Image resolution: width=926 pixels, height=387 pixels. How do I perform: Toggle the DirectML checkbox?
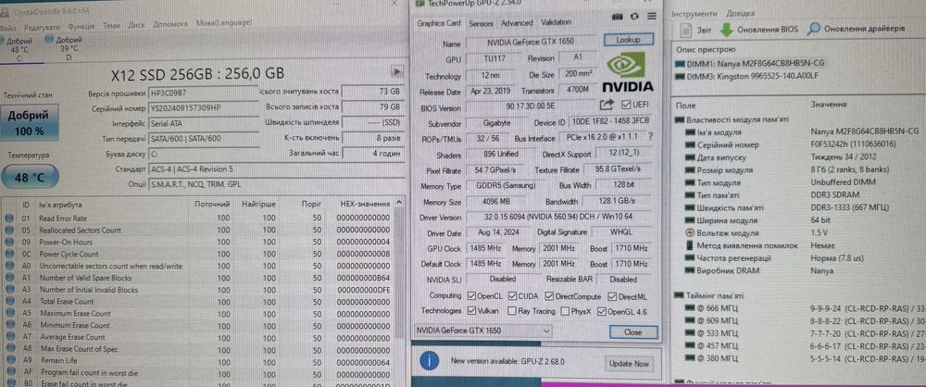[611, 296]
